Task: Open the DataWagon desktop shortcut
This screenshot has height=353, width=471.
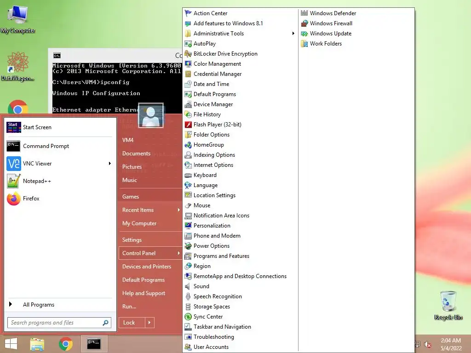Action: (18, 66)
